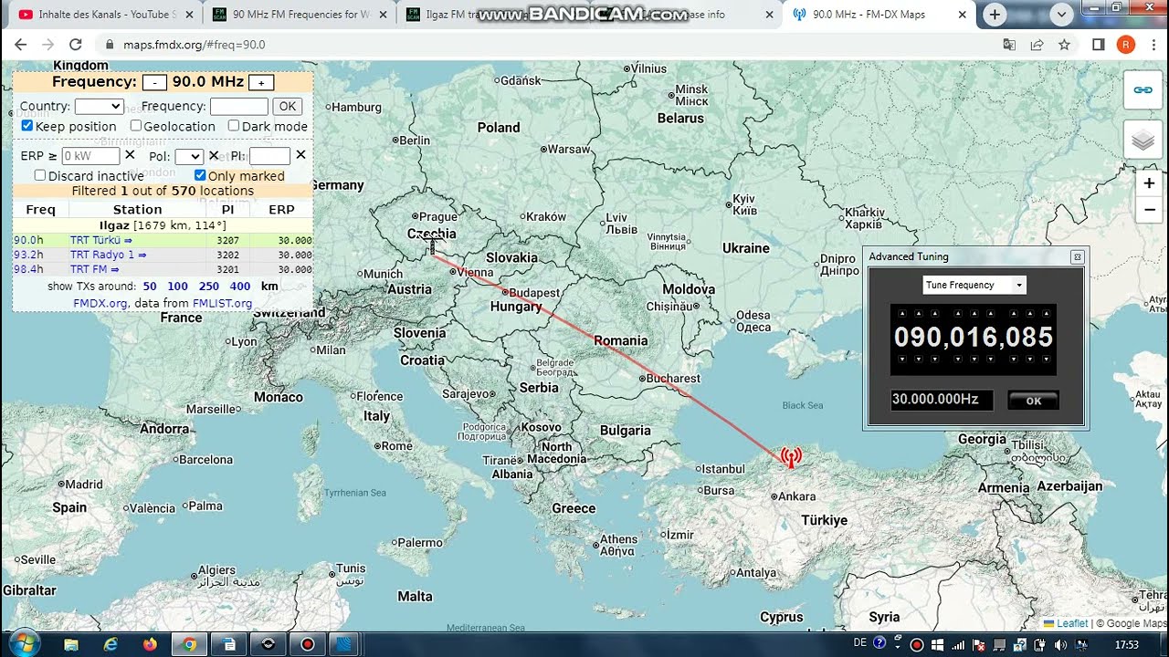This screenshot has width=1169, height=657.
Task: Zoom in on the map
Action: (1149, 183)
